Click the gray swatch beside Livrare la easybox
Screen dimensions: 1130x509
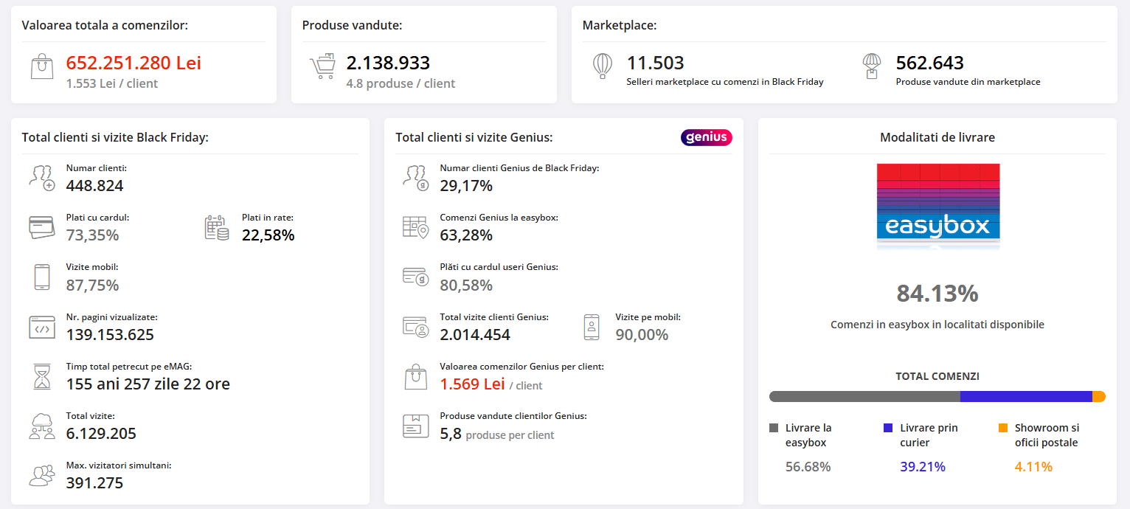click(774, 428)
